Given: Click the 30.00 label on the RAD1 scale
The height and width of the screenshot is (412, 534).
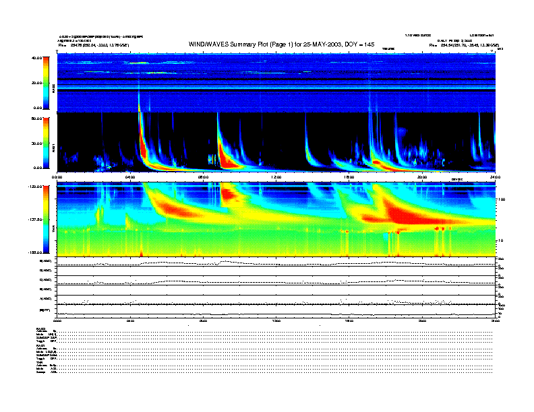Looking at the screenshot, I should (x=36, y=143).
